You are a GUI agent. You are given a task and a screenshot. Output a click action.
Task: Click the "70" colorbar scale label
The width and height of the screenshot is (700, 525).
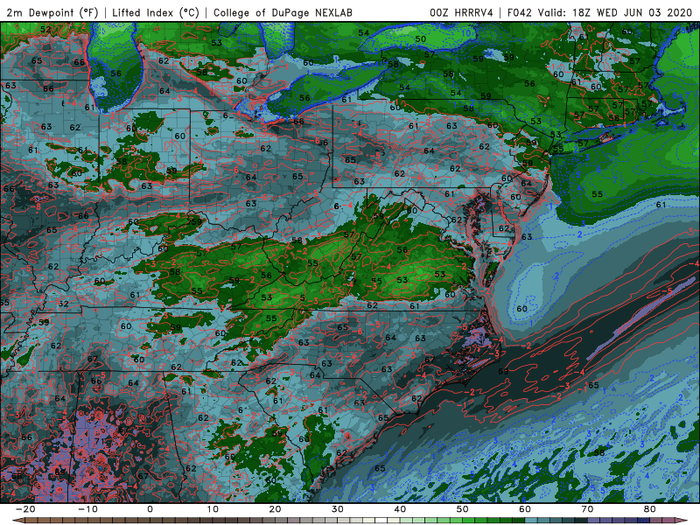(587, 509)
